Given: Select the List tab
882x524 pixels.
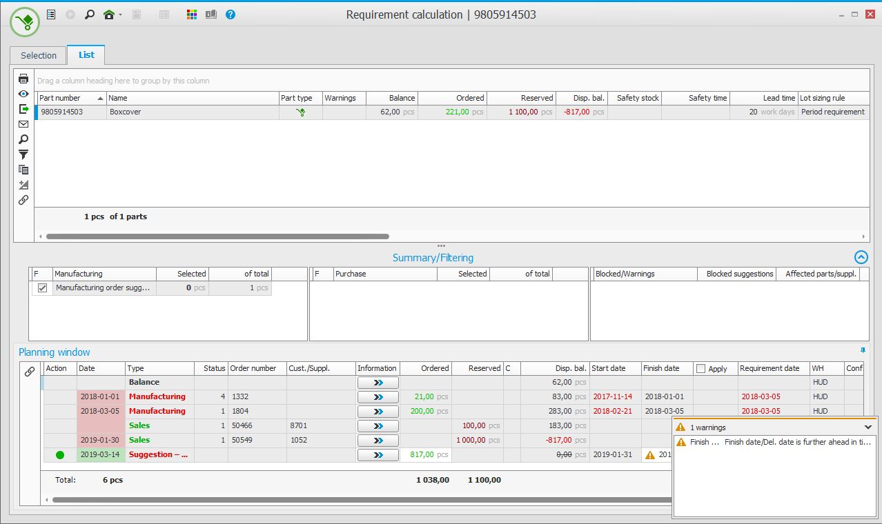Looking at the screenshot, I should pos(86,55).
